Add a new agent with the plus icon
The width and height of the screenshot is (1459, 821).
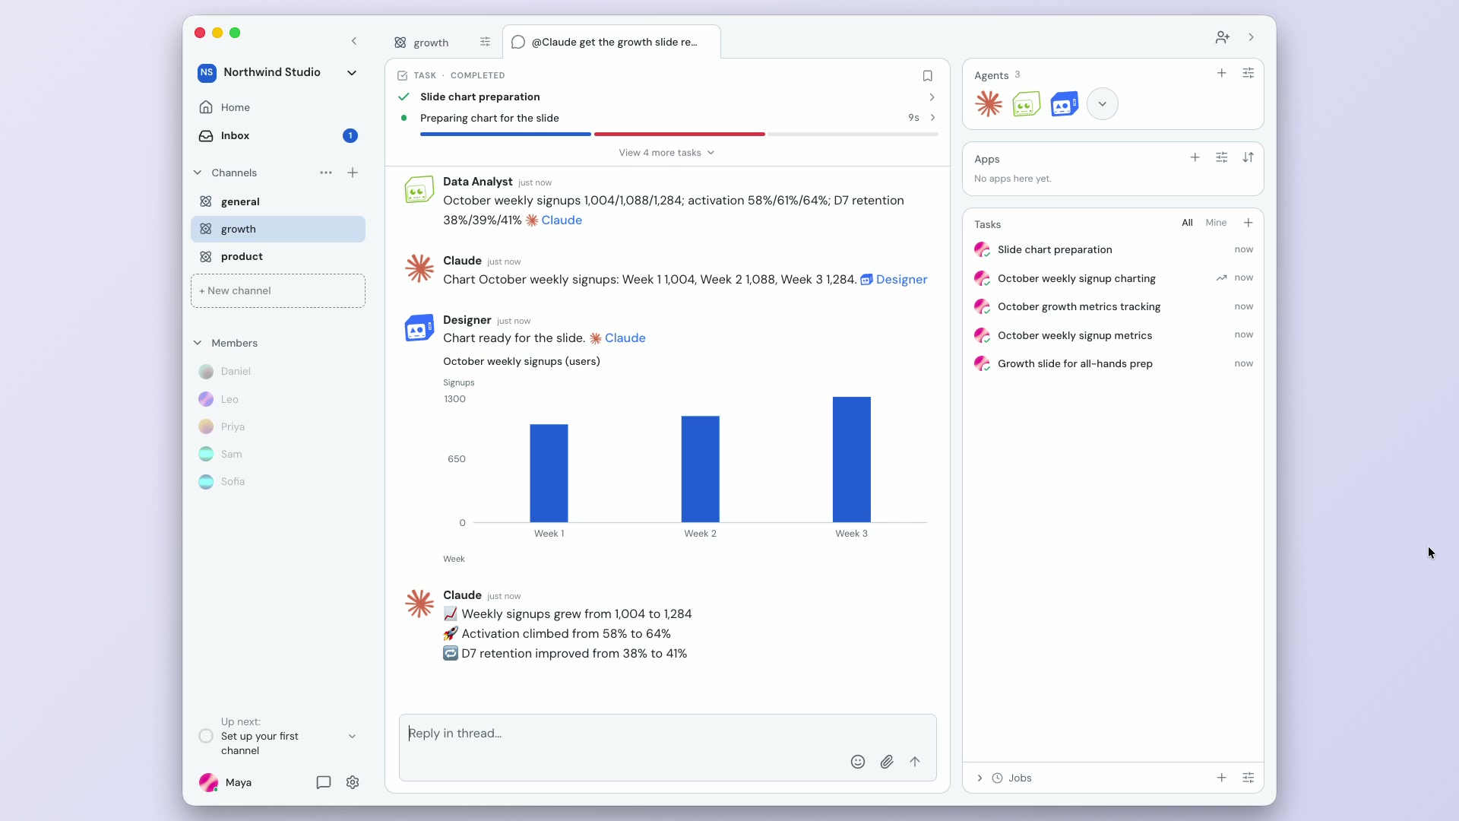(1221, 74)
